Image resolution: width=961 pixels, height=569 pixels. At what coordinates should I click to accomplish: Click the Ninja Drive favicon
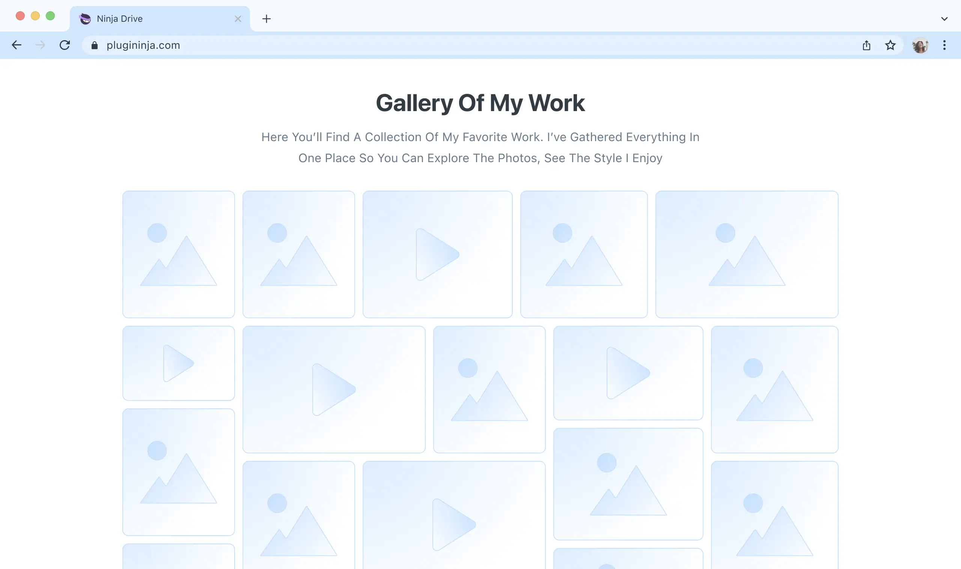click(x=85, y=19)
